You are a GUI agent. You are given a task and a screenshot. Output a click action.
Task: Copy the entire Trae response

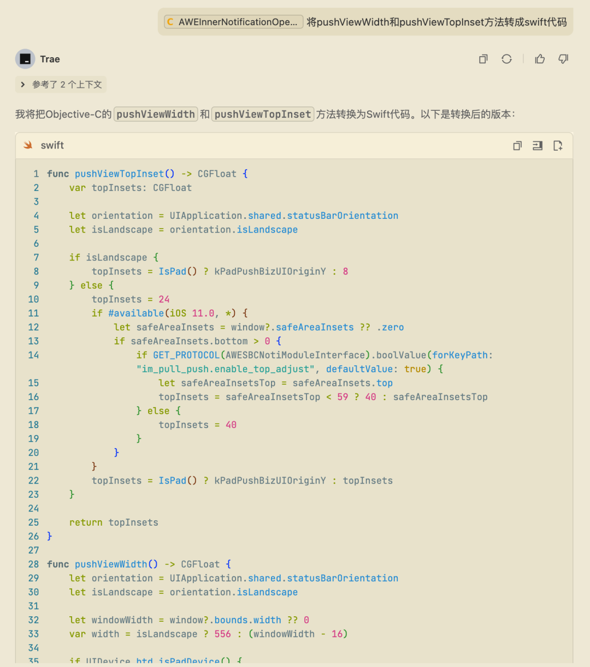tap(483, 59)
